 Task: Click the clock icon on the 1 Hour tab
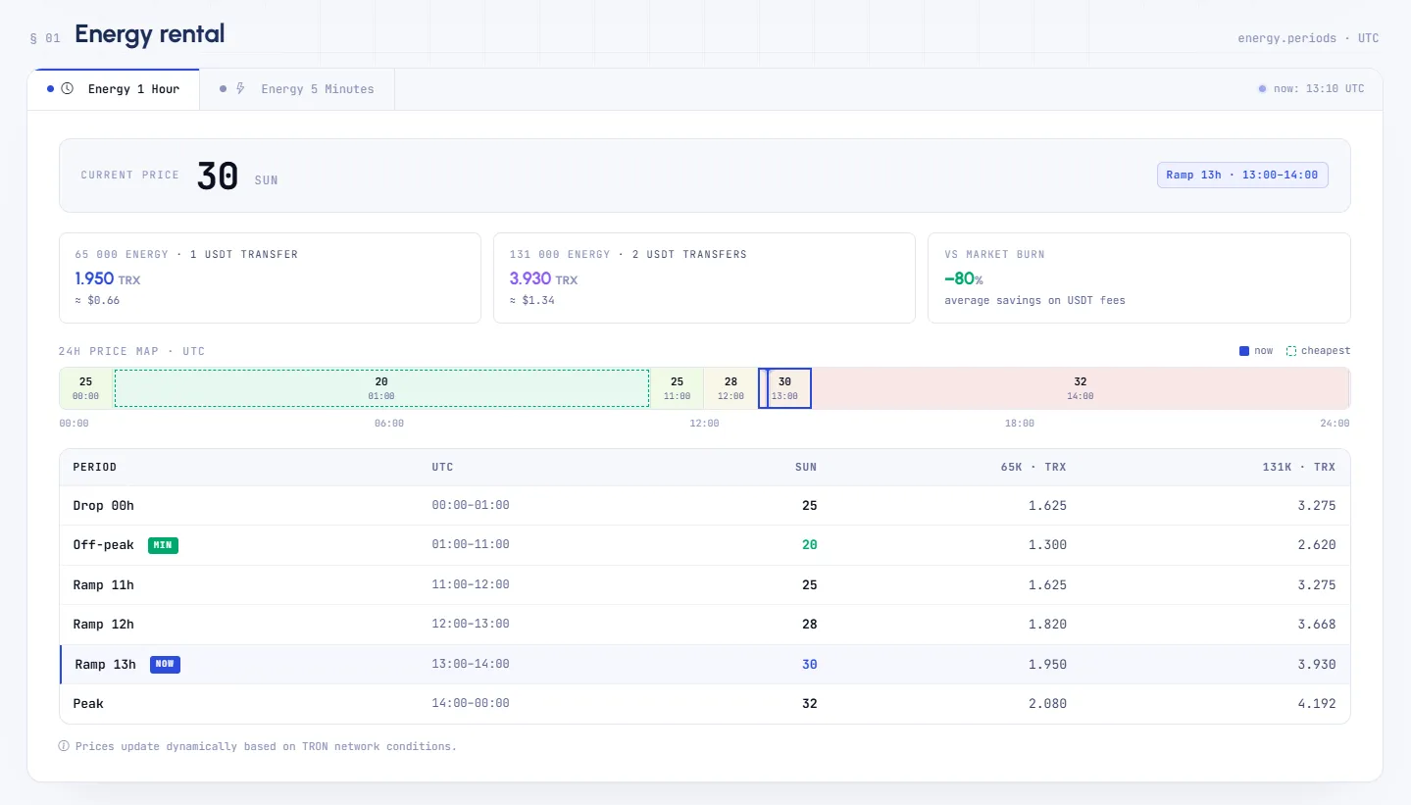(68, 88)
